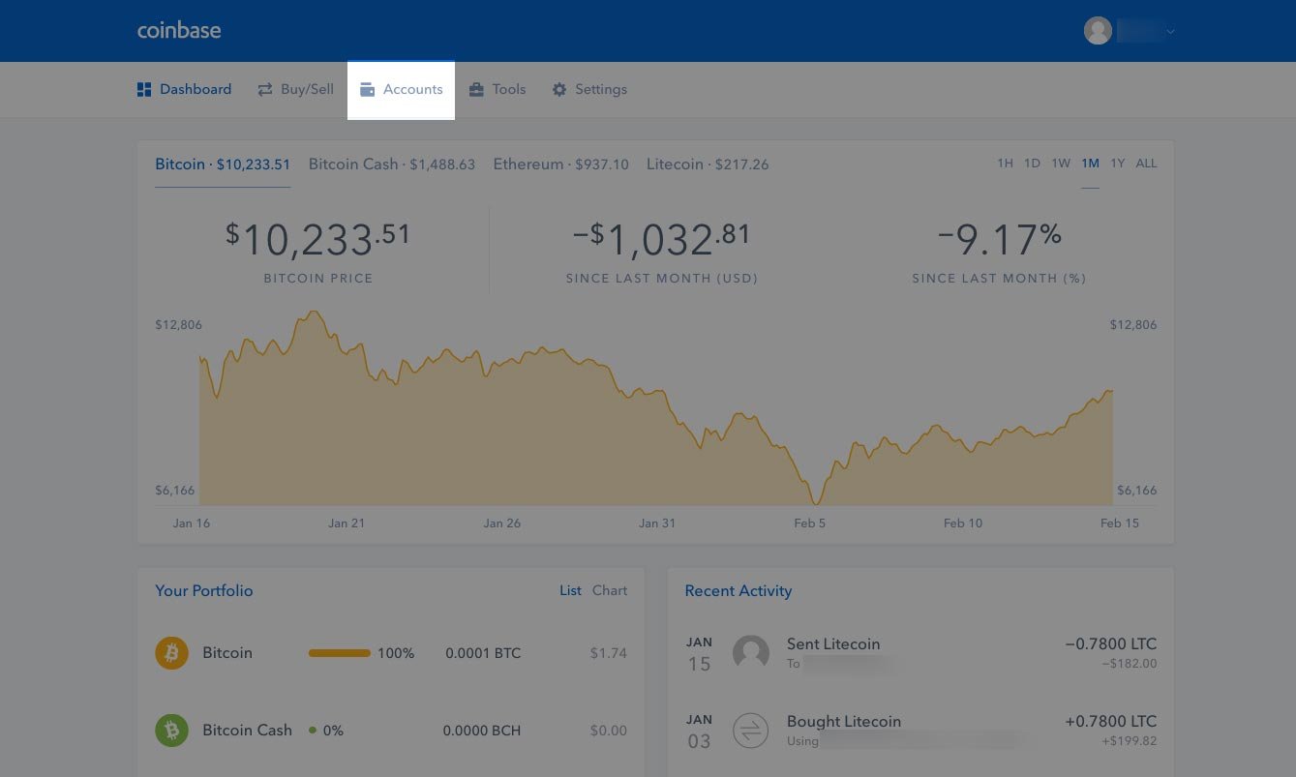Click the Bought Litecoin exchange arrows icon
The width and height of the screenshot is (1296, 777).
coord(751,731)
